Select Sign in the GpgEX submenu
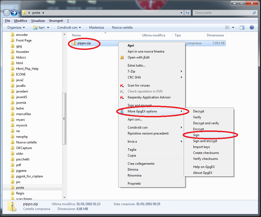The height and width of the screenshot is (217, 261). tap(196, 135)
